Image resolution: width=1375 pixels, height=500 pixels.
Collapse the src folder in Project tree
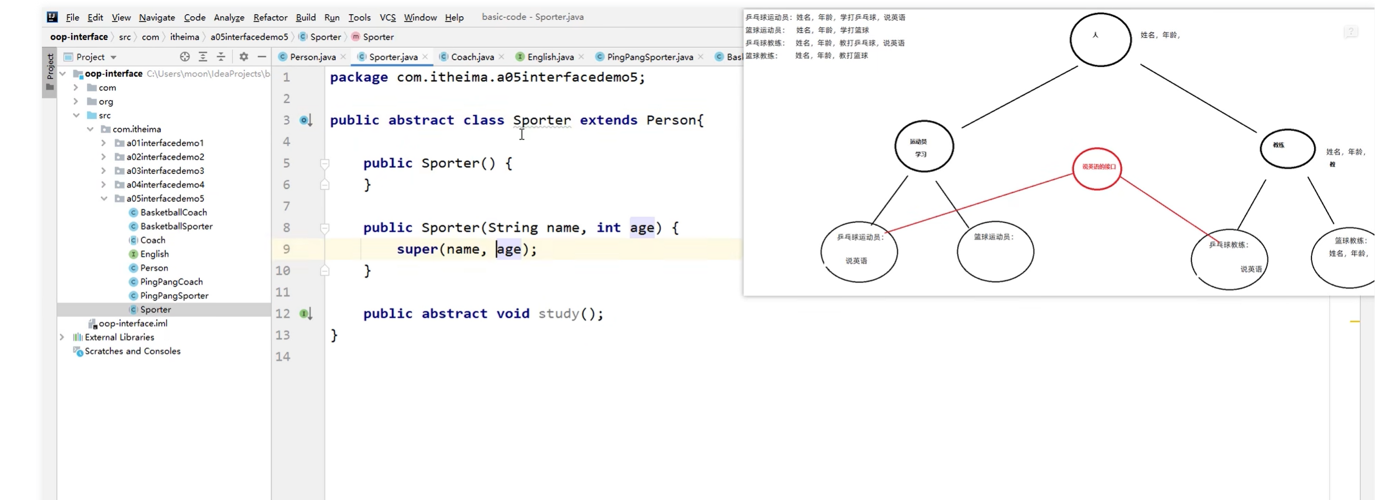pyautogui.click(x=77, y=115)
